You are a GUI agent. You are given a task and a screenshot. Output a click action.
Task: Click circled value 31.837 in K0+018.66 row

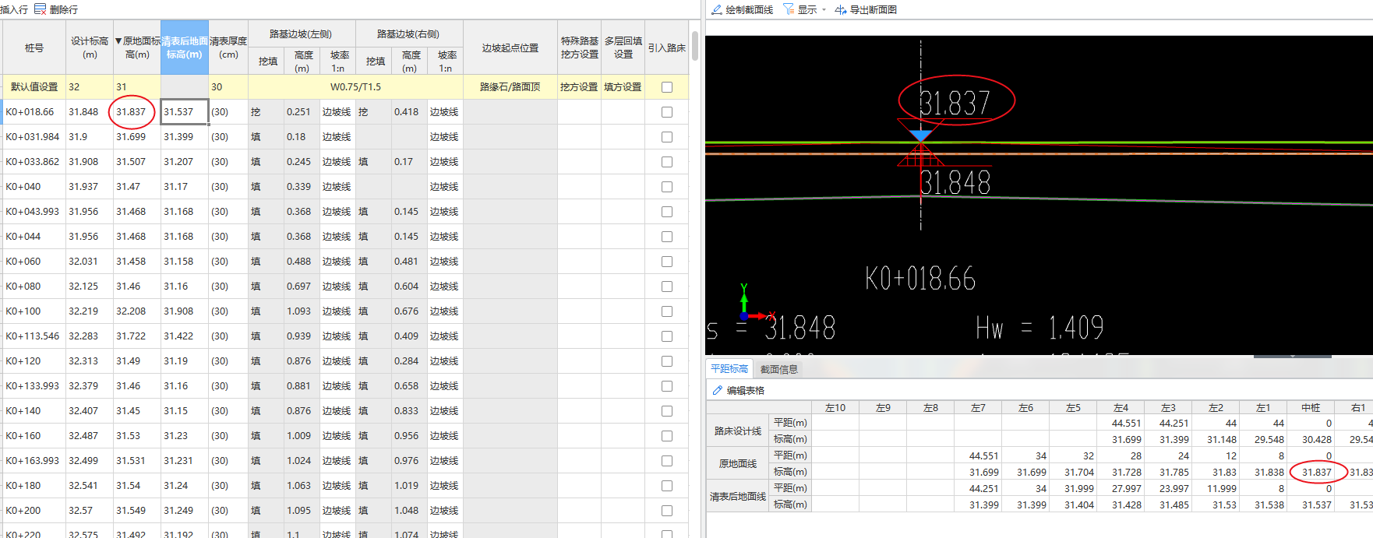(x=131, y=112)
